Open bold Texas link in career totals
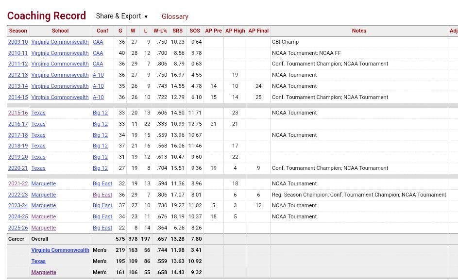This screenshot has height=280, width=458. coord(38,261)
